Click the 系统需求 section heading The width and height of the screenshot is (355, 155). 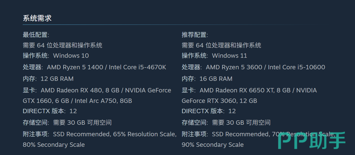tap(37, 18)
